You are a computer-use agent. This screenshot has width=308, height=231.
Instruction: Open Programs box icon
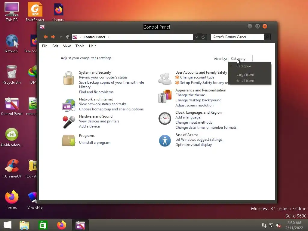tap(69, 140)
